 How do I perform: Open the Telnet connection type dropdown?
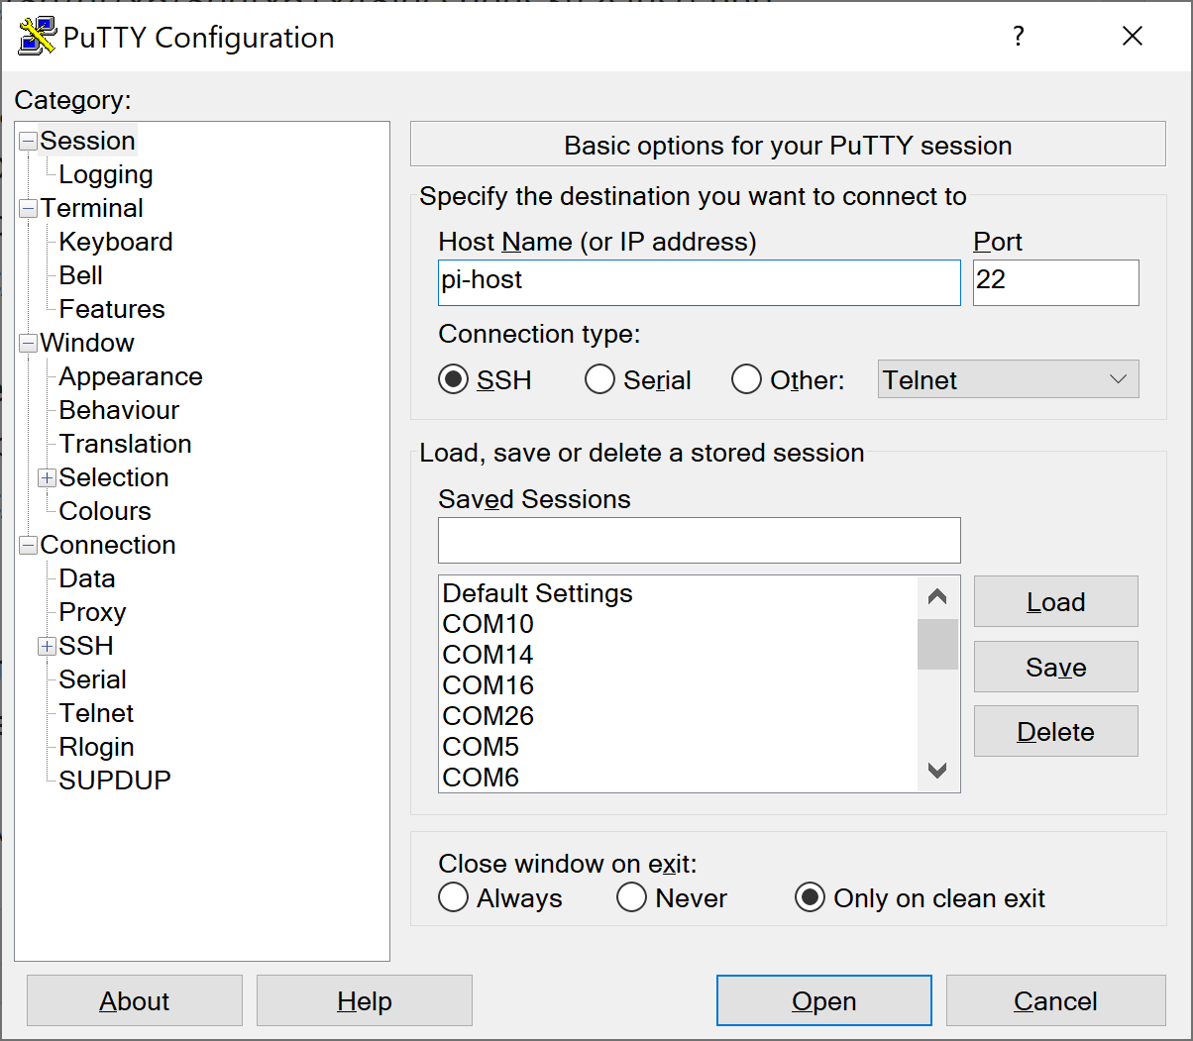[x=1008, y=380]
